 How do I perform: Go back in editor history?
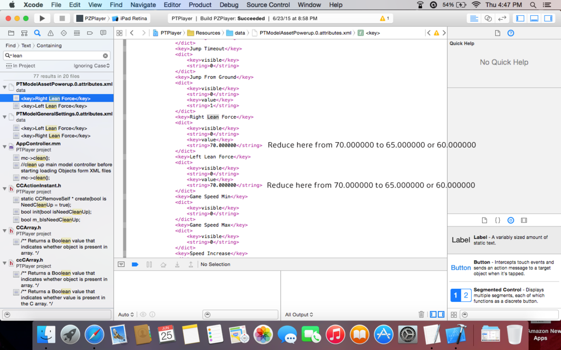click(x=131, y=33)
